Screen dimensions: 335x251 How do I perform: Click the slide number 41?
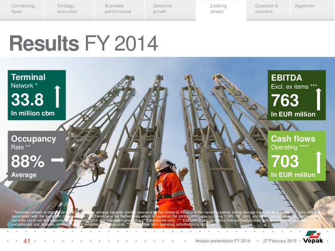(x=27, y=241)
